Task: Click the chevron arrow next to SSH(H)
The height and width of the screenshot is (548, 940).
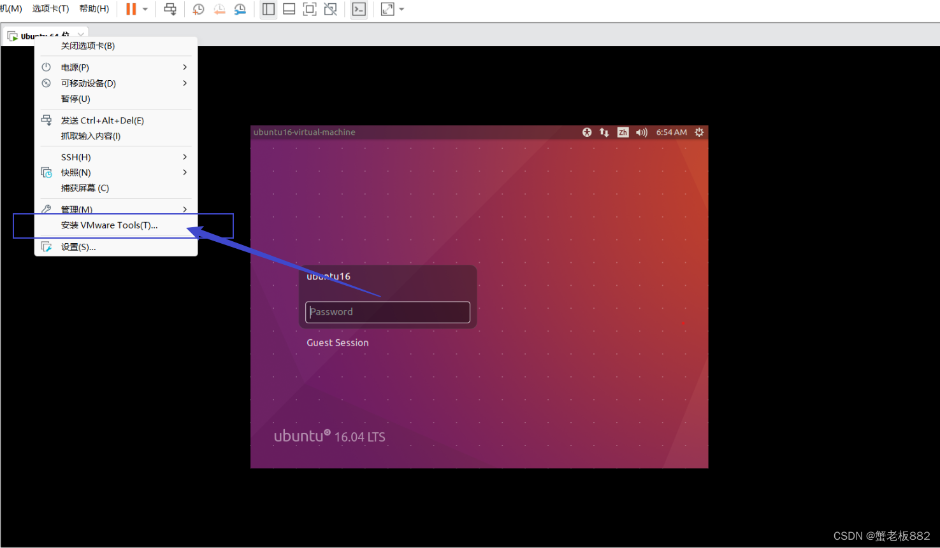Action: (x=185, y=157)
